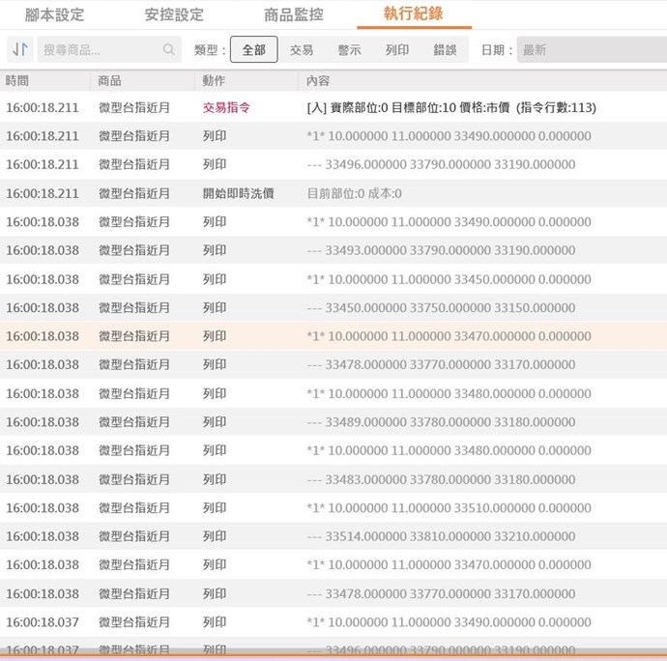Filter type by 列印

coord(397,49)
